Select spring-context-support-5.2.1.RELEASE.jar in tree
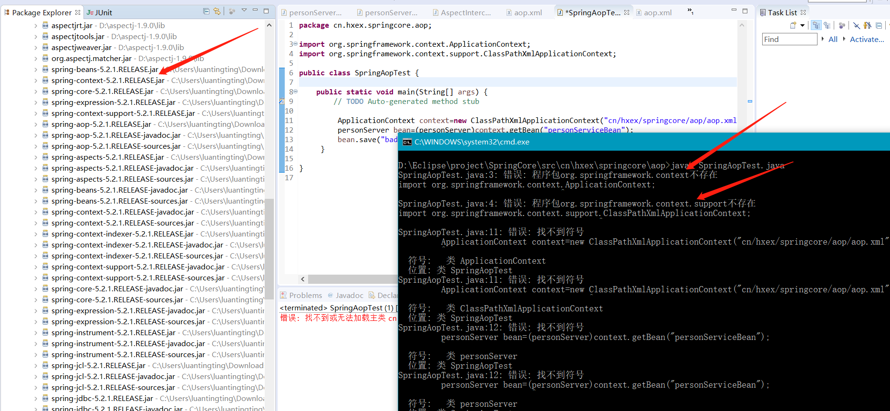The height and width of the screenshot is (411, 890). [x=123, y=113]
